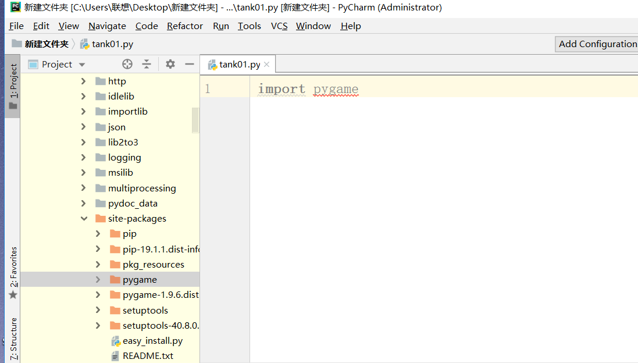Expand the json folder
Viewport: 638px width, 363px height.
pos(83,127)
